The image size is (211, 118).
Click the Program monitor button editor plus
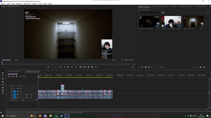click(133, 67)
